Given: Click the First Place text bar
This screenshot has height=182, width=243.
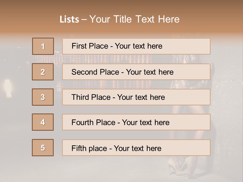Looking at the screenshot, I should 136,46.
